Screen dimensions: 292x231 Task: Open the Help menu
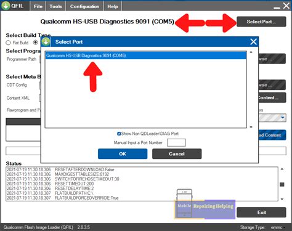(113, 6)
